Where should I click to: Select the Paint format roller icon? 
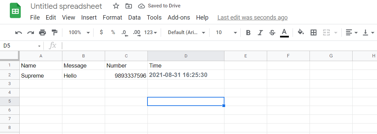click(x=55, y=32)
